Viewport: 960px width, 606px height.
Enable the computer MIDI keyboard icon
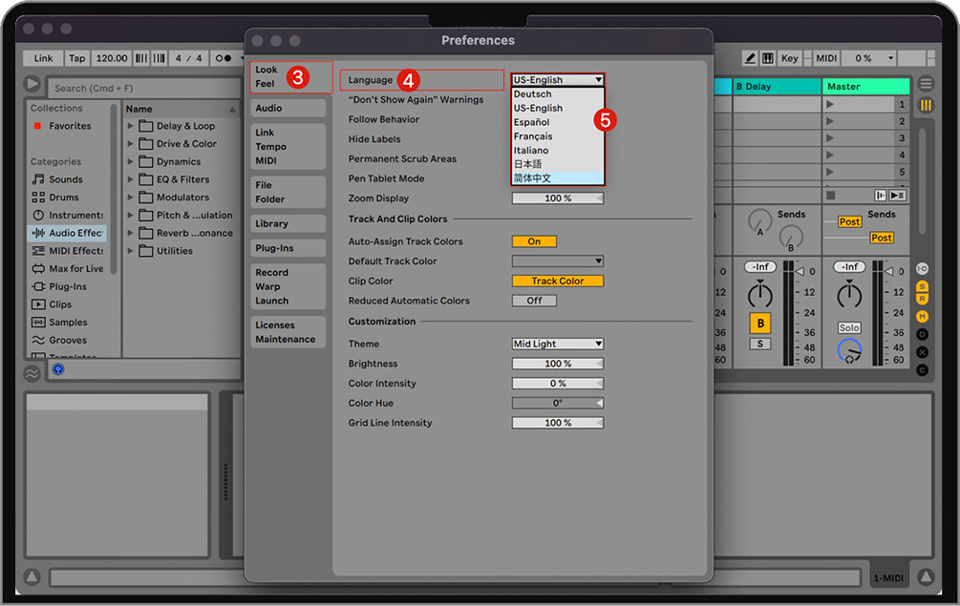(768, 58)
